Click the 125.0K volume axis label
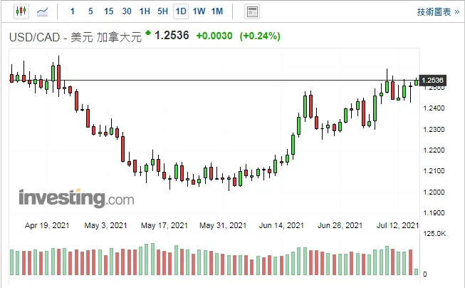 434,234
